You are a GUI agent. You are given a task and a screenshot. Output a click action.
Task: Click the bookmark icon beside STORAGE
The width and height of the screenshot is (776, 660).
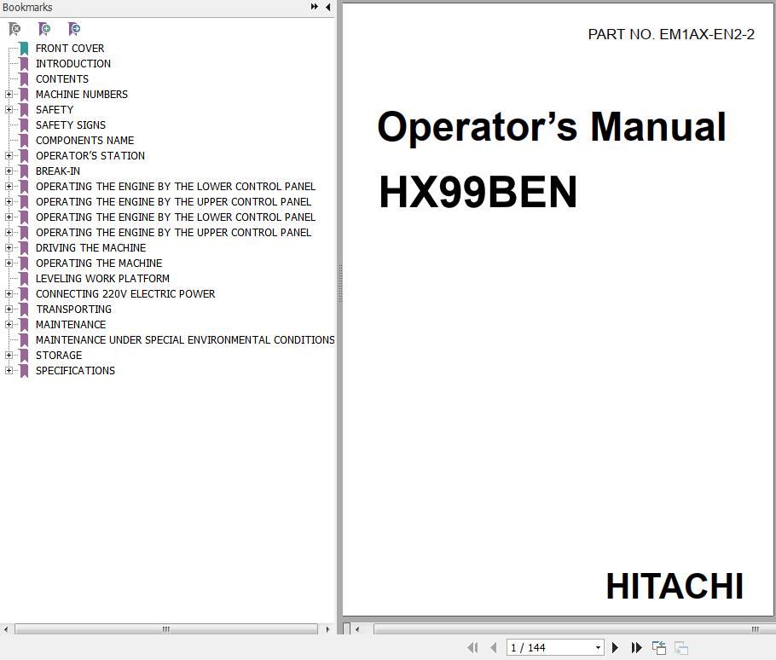pos(24,356)
